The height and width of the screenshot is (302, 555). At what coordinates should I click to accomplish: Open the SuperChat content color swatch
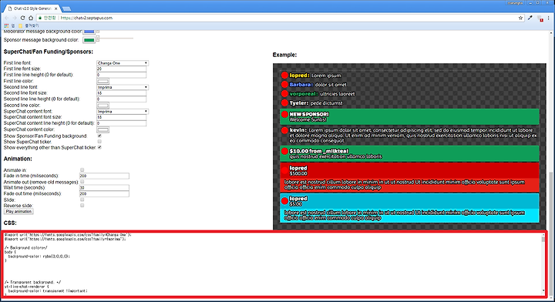[x=103, y=129]
